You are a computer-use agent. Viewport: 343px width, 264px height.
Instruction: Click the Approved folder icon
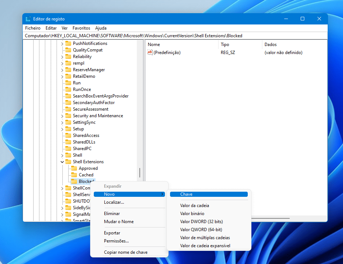coord(74,168)
